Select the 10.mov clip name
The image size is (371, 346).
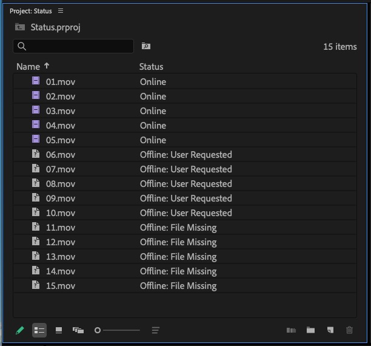point(61,213)
